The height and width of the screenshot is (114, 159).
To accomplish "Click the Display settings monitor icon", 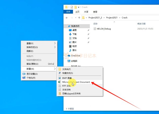I will tap(24, 74).
